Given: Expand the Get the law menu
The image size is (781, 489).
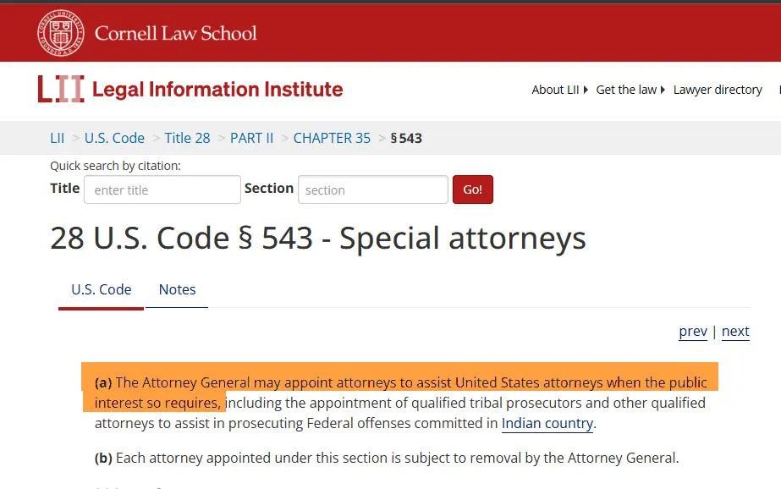Looking at the screenshot, I should [630, 90].
